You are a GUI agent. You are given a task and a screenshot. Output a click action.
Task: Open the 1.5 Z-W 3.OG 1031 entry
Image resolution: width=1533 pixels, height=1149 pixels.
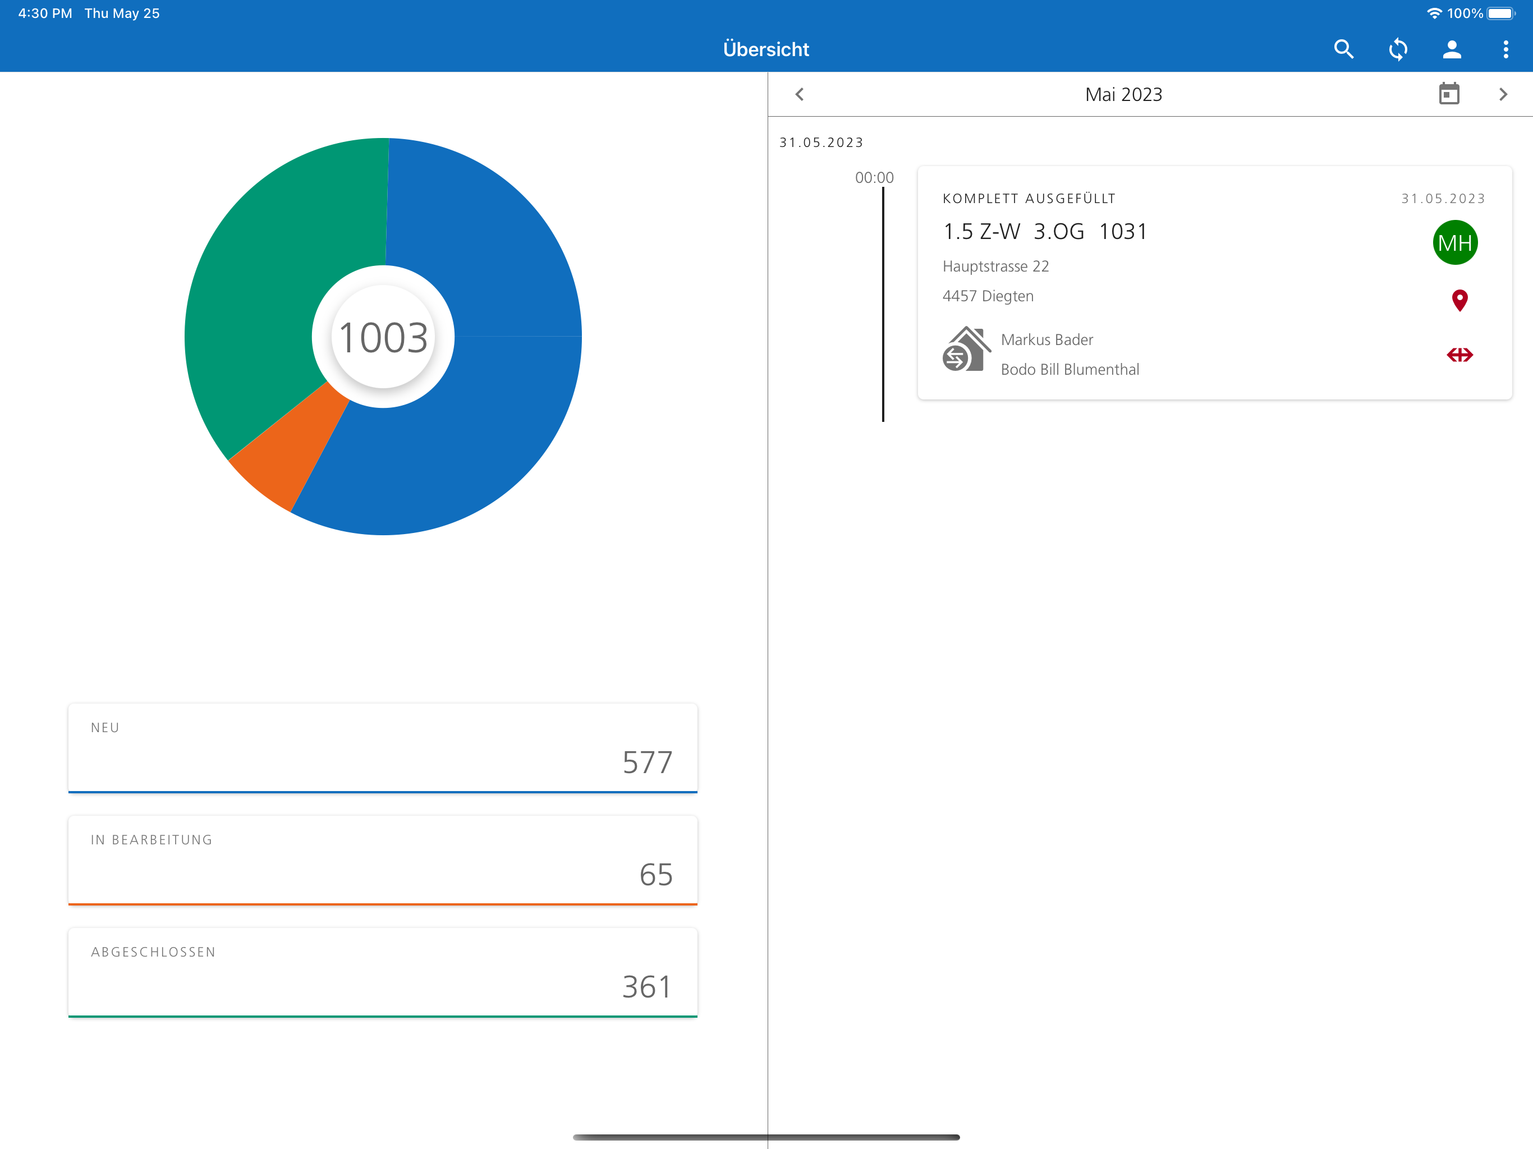pos(1045,232)
